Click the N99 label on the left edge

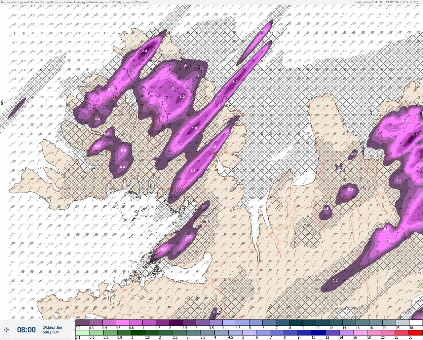(2, 103)
